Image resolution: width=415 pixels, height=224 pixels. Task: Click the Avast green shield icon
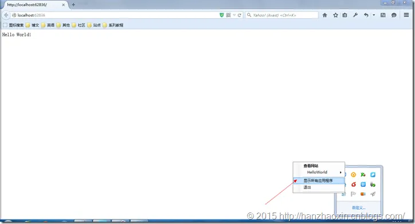coord(222,15)
